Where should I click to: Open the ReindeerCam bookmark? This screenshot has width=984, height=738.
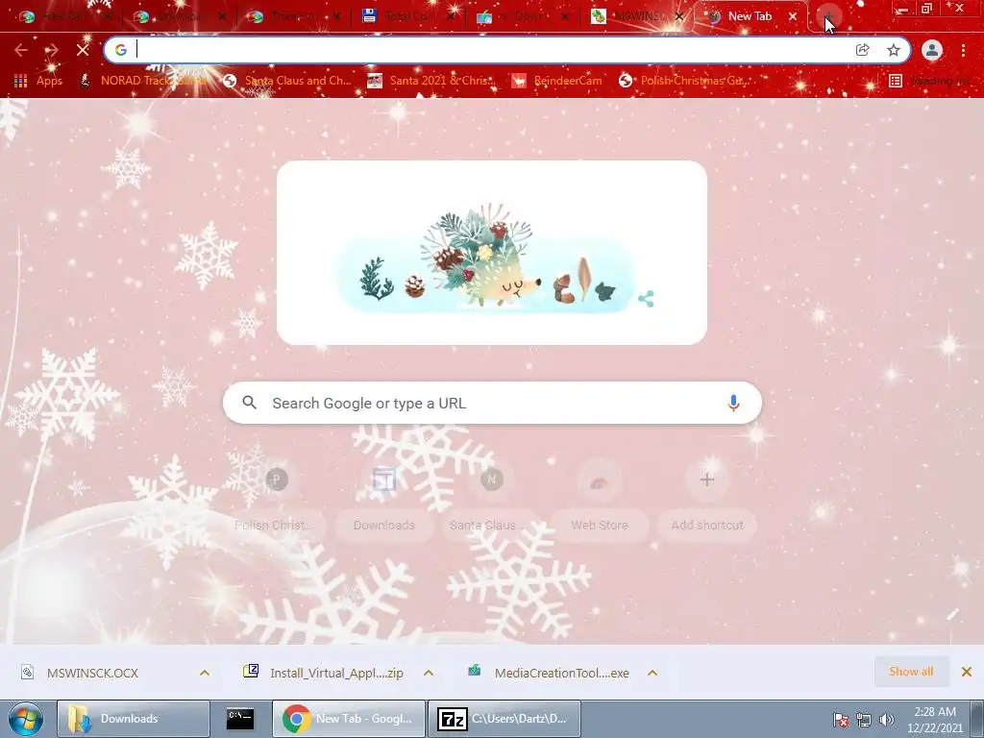point(556,81)
